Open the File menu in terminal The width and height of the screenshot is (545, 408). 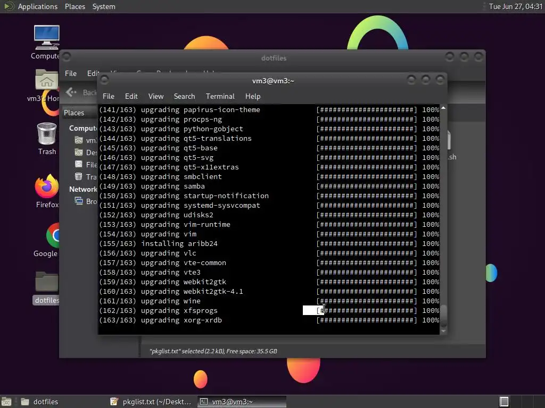point(109,96)
